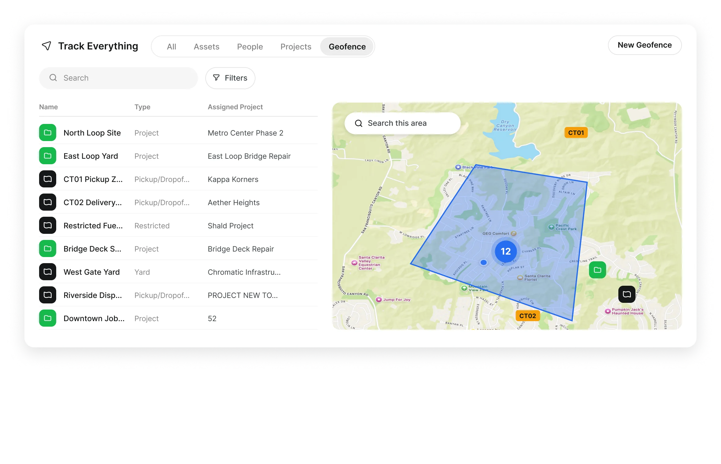This screenshot has width=721, height=464.
Task: Click the Track Everything navigation arrow icon
Action: coord(46,46)
